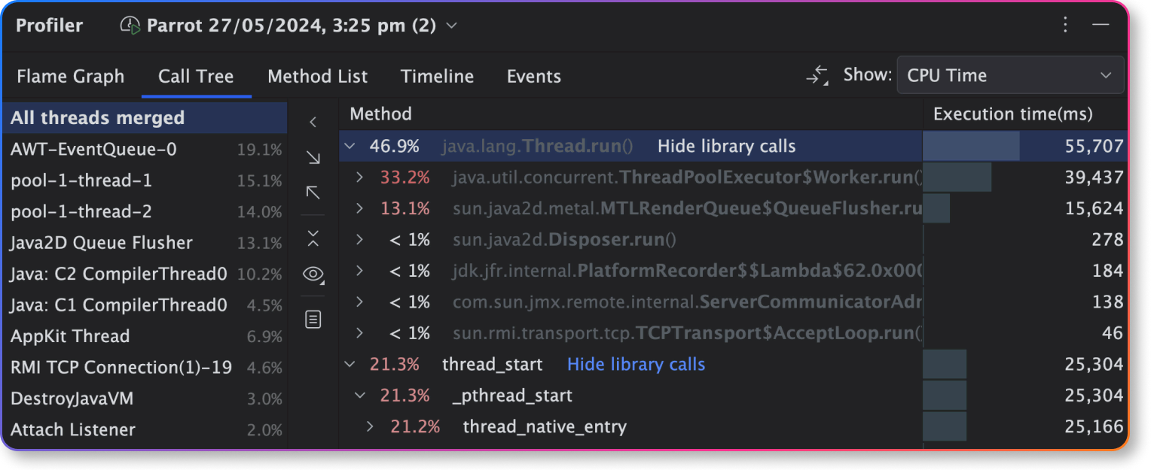This screenshot has width=1154, height=470.
Task: Collapse all nodes using the collapse icon
Action: click(x=313, y=238)
